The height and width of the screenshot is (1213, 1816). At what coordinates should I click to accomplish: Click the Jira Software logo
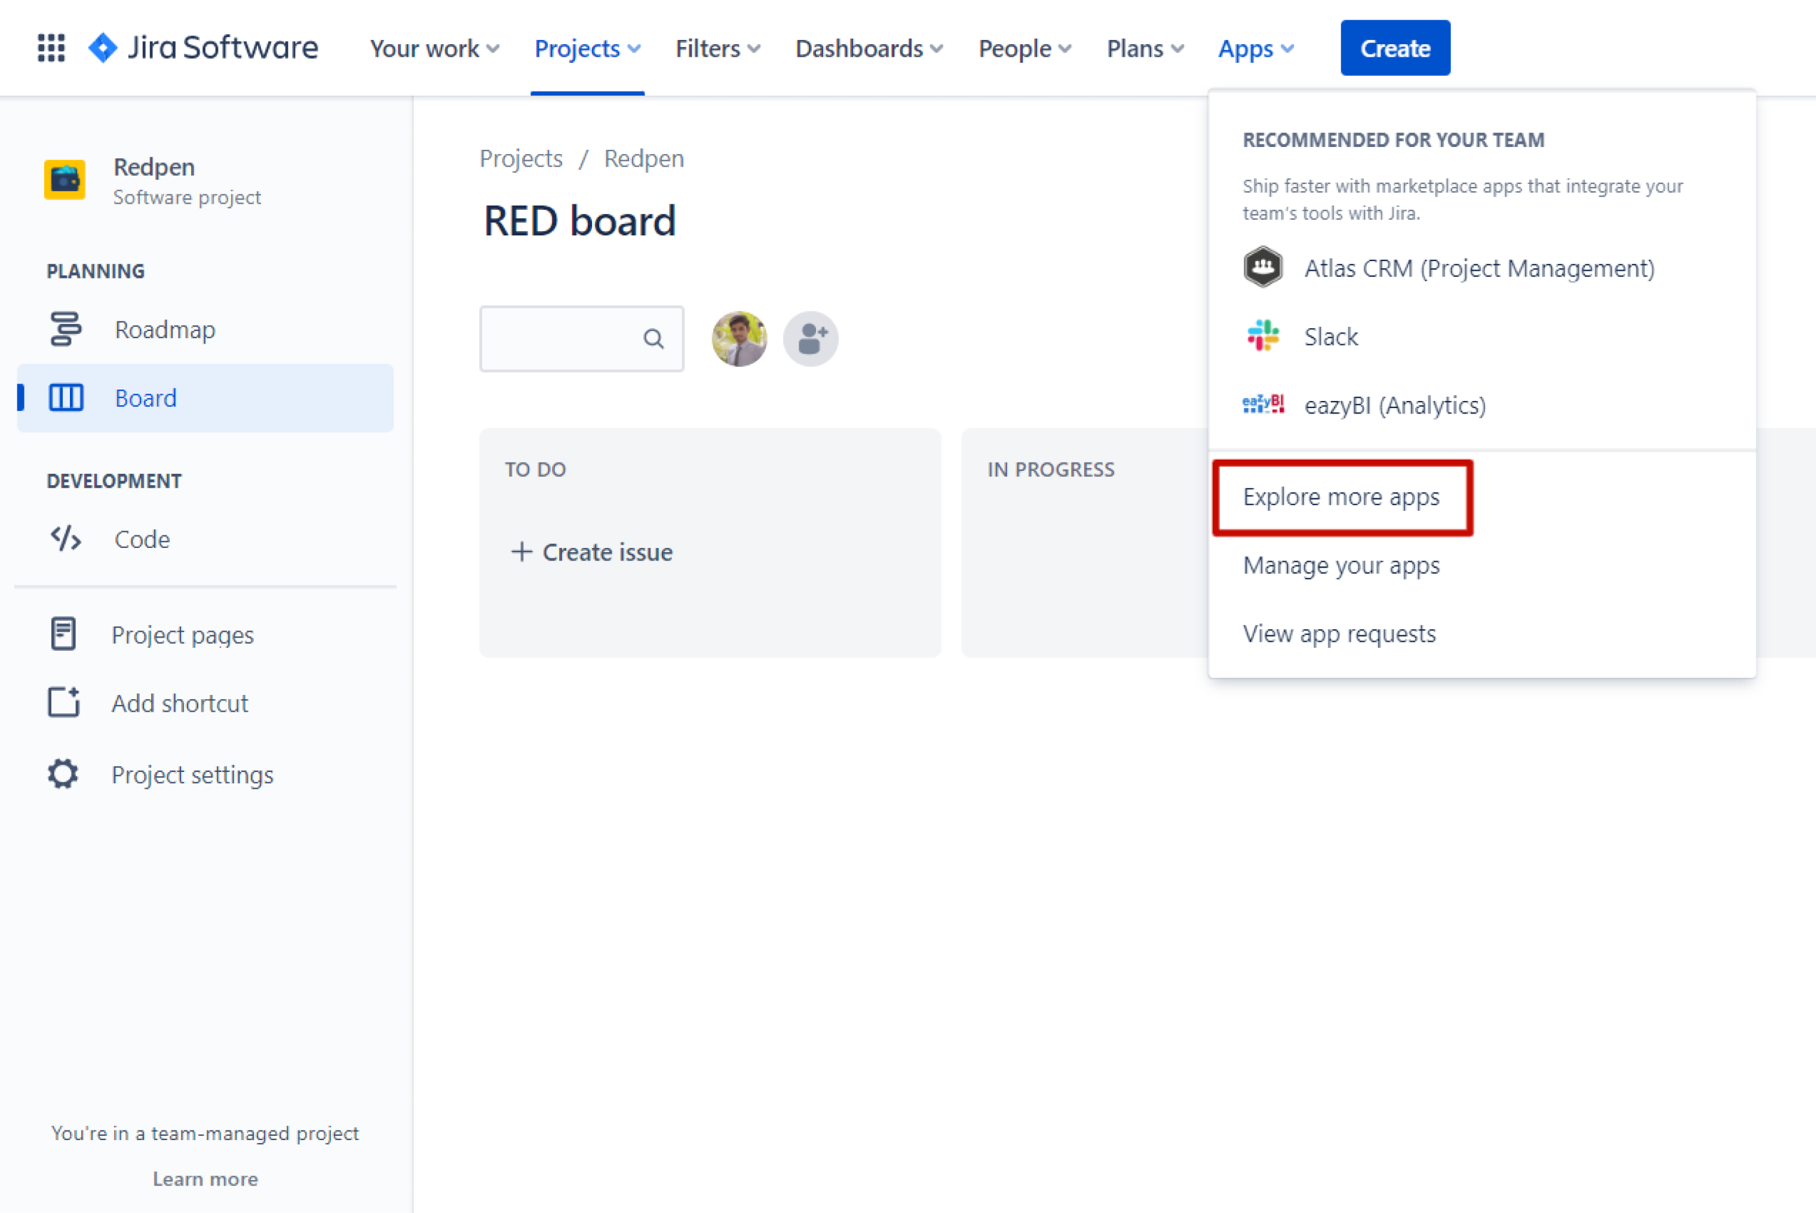click(x=203, y=48)
